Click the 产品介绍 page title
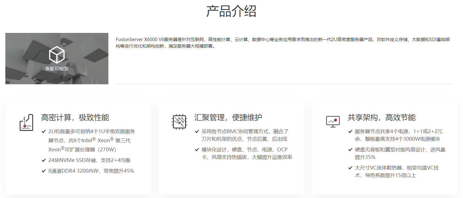Viewport: 463px width, 198px height. tap(231, 11)
